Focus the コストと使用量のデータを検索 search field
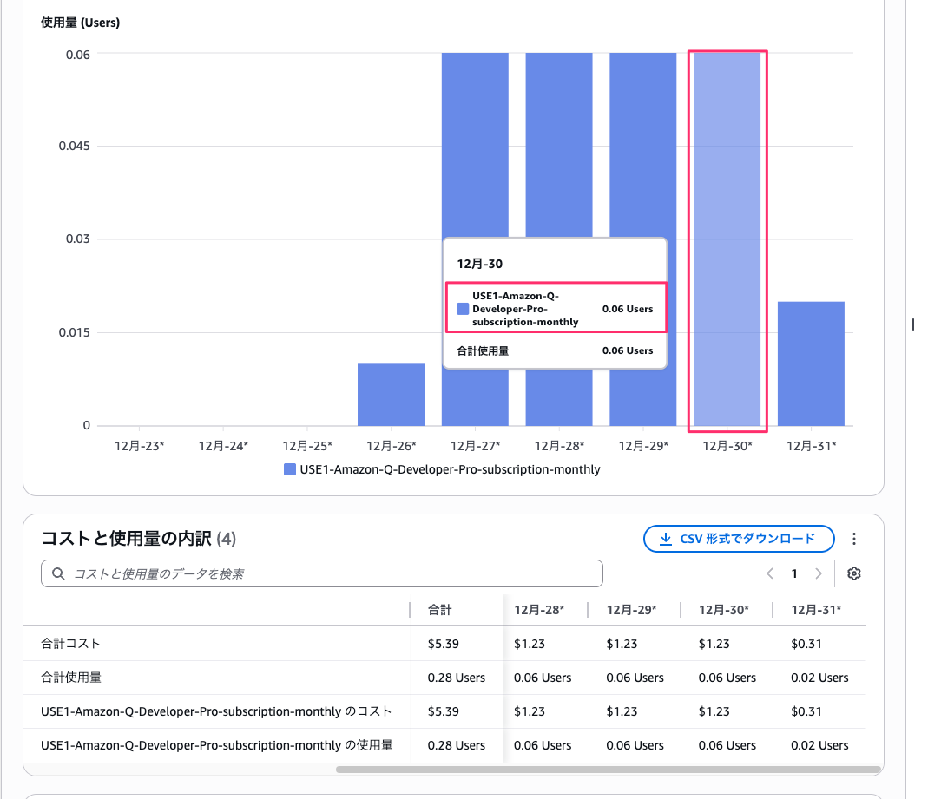This screenshot has height=799, width=928. pyautogui.click(x=330, y=573)
